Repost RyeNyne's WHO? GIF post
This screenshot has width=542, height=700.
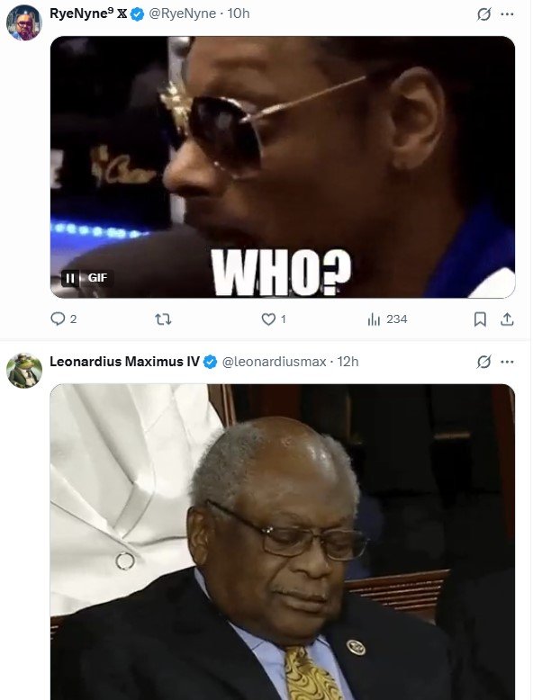[163, 319]
